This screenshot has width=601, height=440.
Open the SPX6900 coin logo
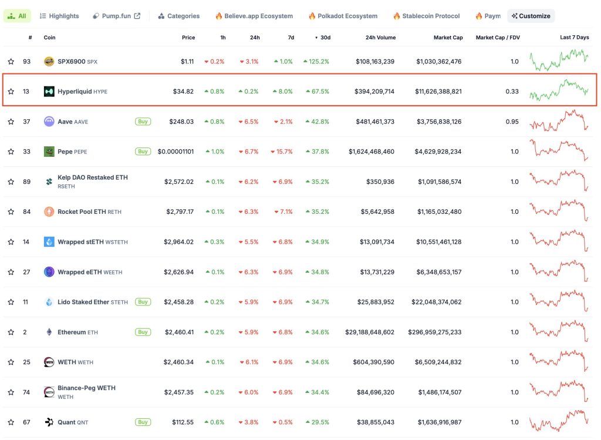pos(49,61)
